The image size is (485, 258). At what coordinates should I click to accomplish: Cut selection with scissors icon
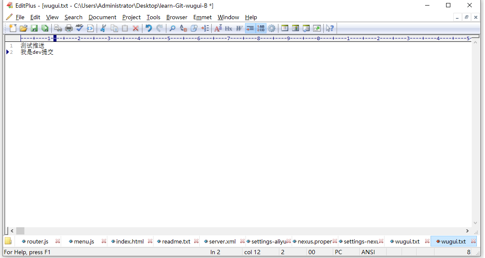[x=104, y=29]
